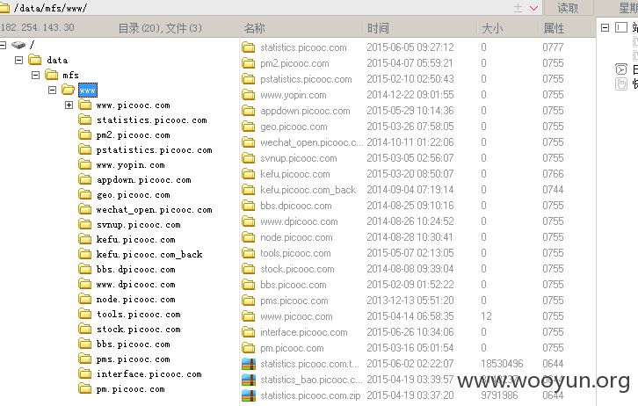
Task: Select node.picooc.com in the tree
Action: click(135, 300)
